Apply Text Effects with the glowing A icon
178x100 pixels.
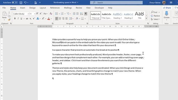pos(38,19)
